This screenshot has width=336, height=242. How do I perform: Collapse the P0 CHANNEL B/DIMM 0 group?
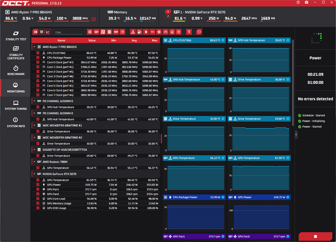coord(34,113)
